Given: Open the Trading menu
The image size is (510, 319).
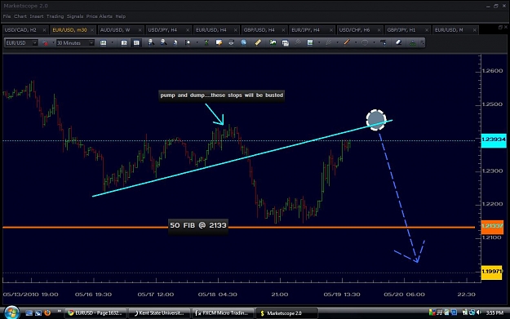Looking at the screenshot, I should tap(55, 16).
